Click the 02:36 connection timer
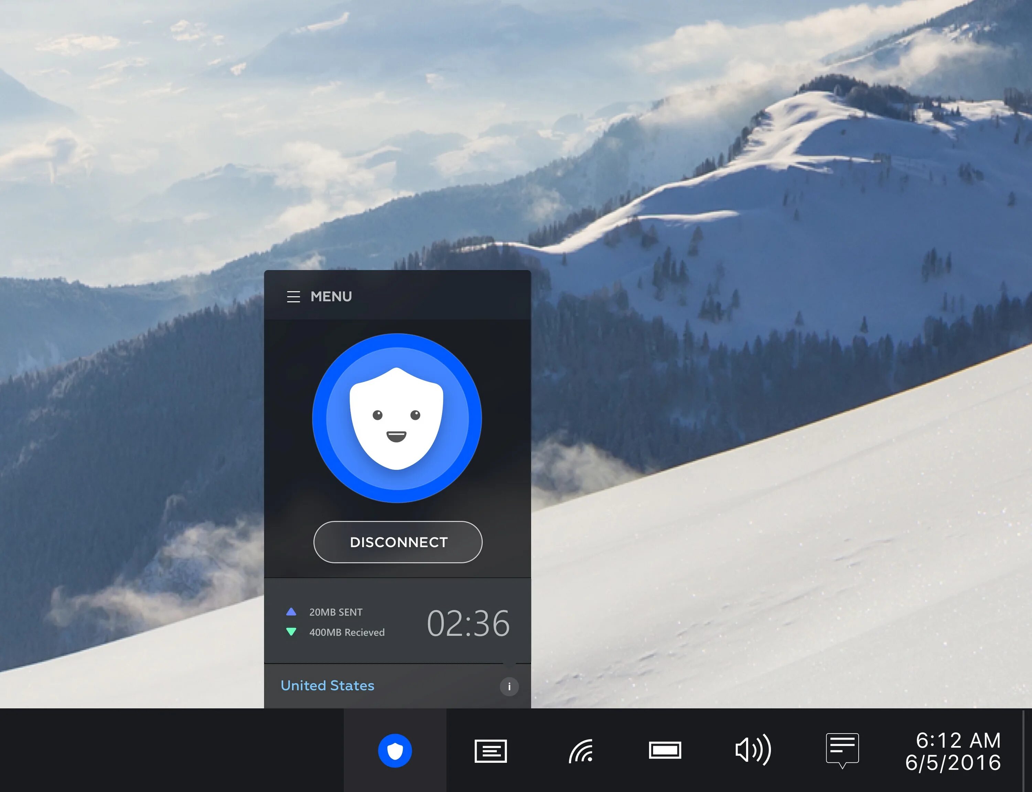This screenshot has height=792, width=1032. click(468, 623)
